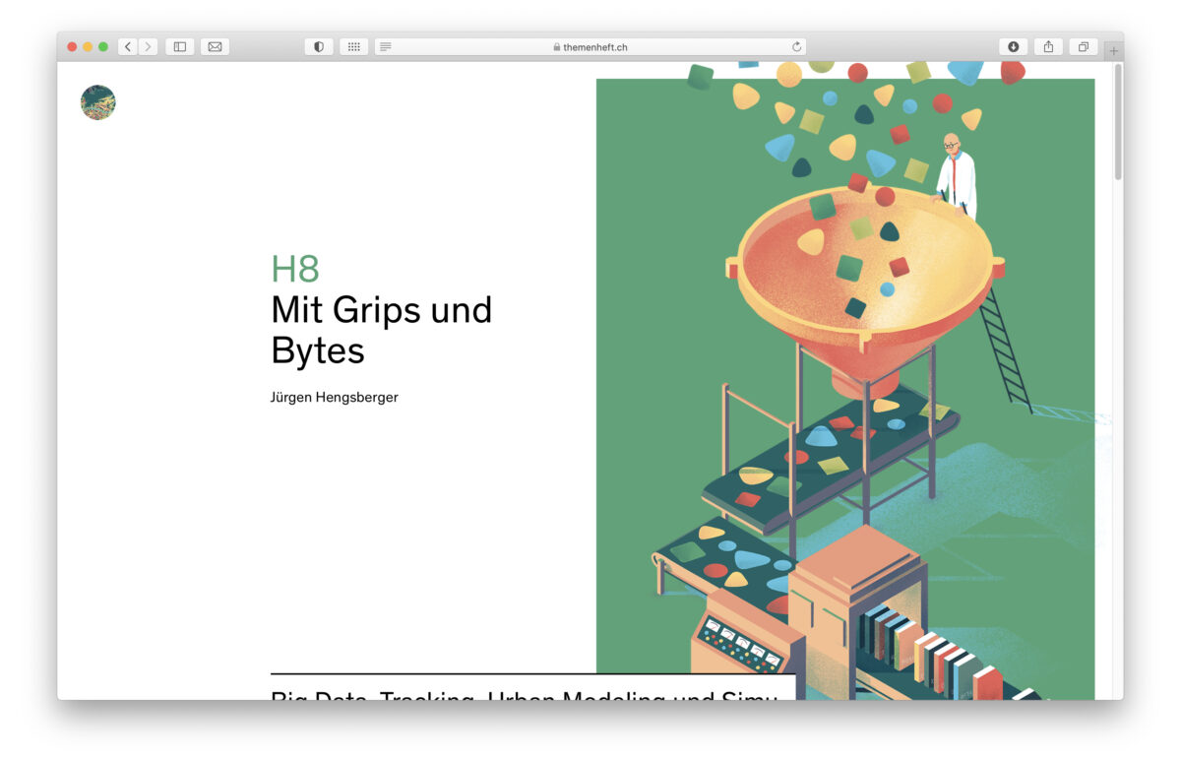Screen dimensions: 1181x760
Task: Reload the themenheft.ch page
Action: pyautogui.click(x=796, y=46)
